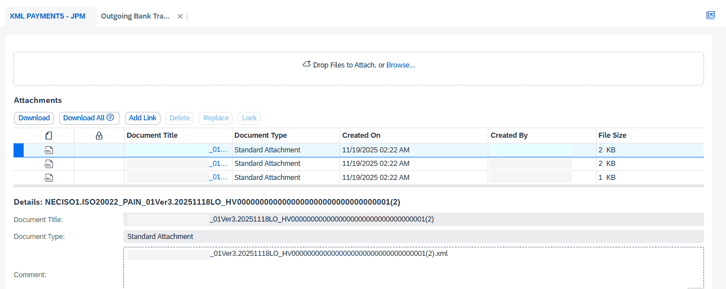Image resolution: width=726 pixels, height=289 pixels.
Task: Sort by the Created On column header
Action: [361, 136]
